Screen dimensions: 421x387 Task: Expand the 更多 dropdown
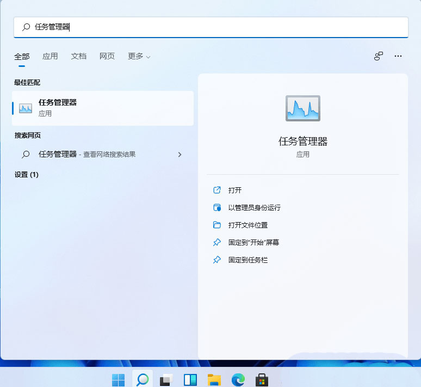click(139, 56)
